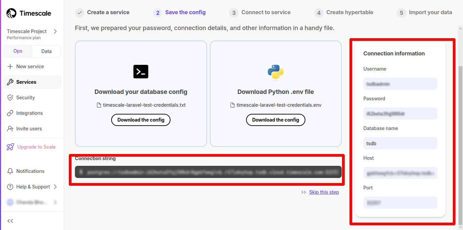Click the Python logo icon
Viewport: 463px width, 230px height.
click(276, 72)
